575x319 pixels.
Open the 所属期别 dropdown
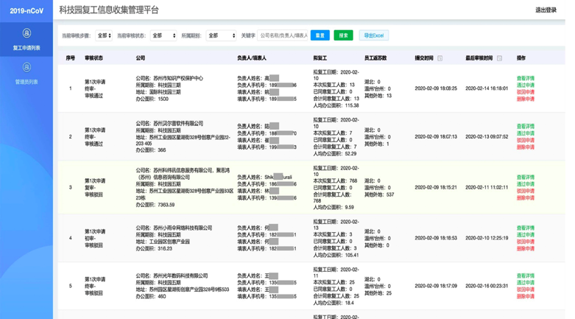(220, 35)
